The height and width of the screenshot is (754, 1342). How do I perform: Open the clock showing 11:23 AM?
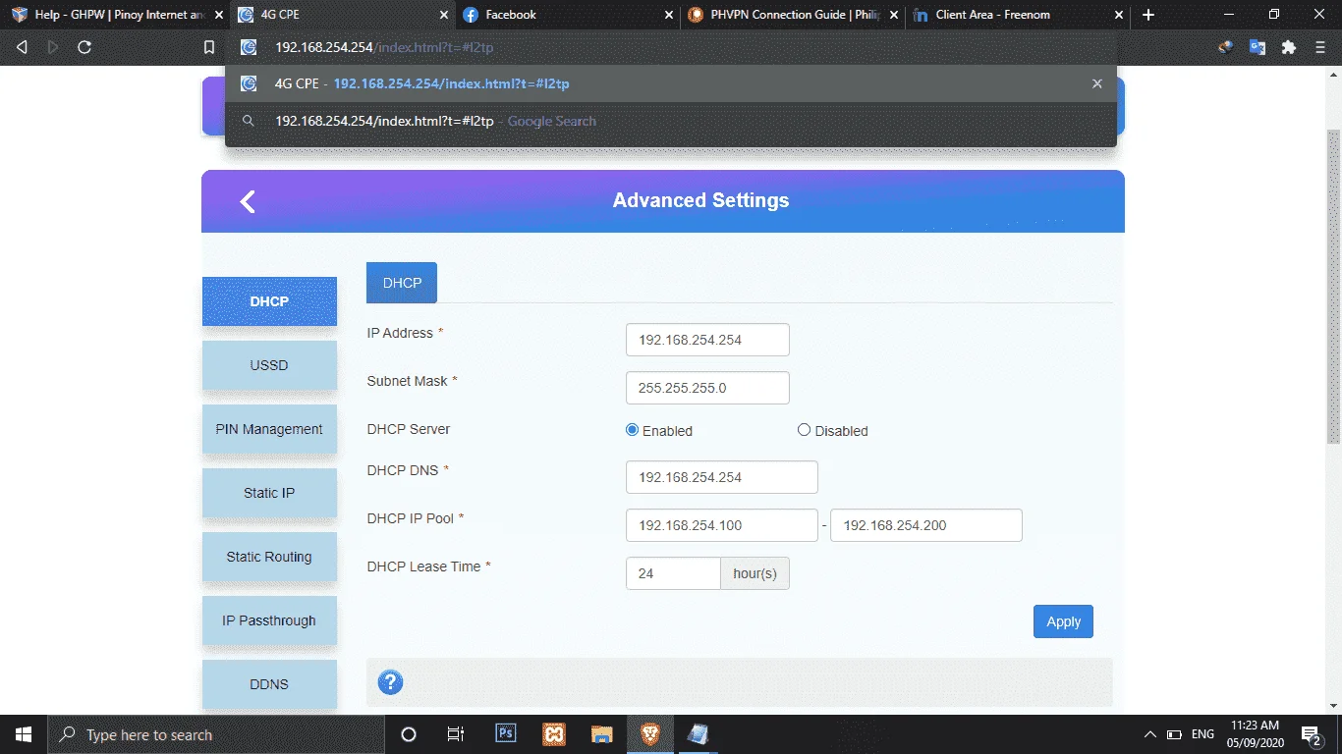pyautogui.click(x=1255, y=734)
